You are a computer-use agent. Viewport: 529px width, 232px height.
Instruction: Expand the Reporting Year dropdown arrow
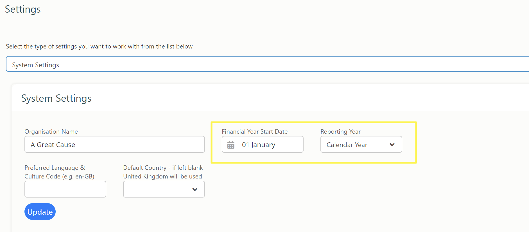click(392, 145)
